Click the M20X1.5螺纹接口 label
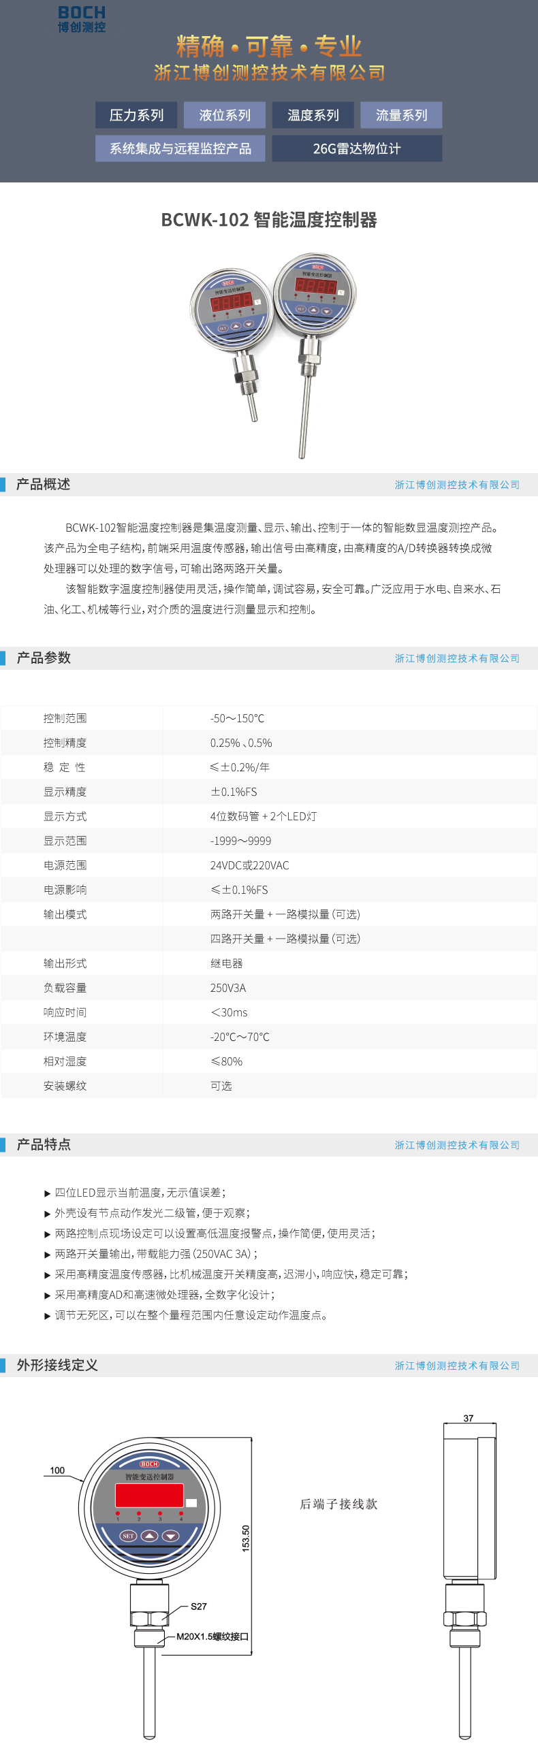The width and height of the screenshot is (538, 1757). [x=212, y=1637]
